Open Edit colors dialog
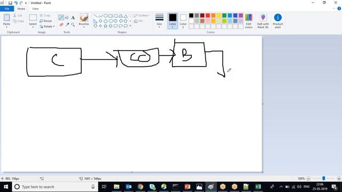The image size is (342, 192). [248, 21]
